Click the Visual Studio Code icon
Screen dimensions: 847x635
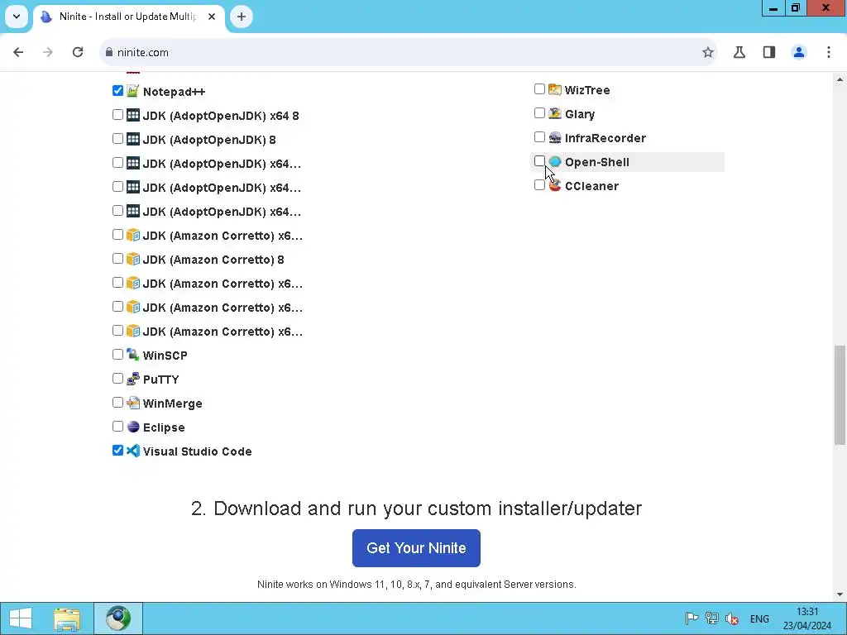pyautogui.click(x=133, y=451)
